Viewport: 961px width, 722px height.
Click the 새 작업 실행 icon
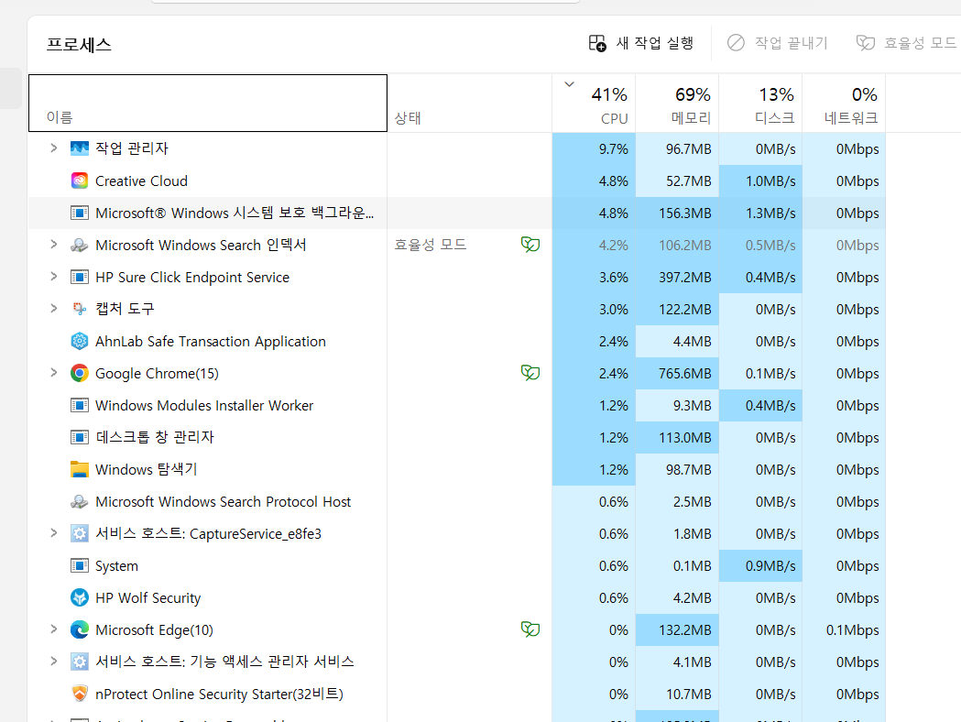pos(596,42)
